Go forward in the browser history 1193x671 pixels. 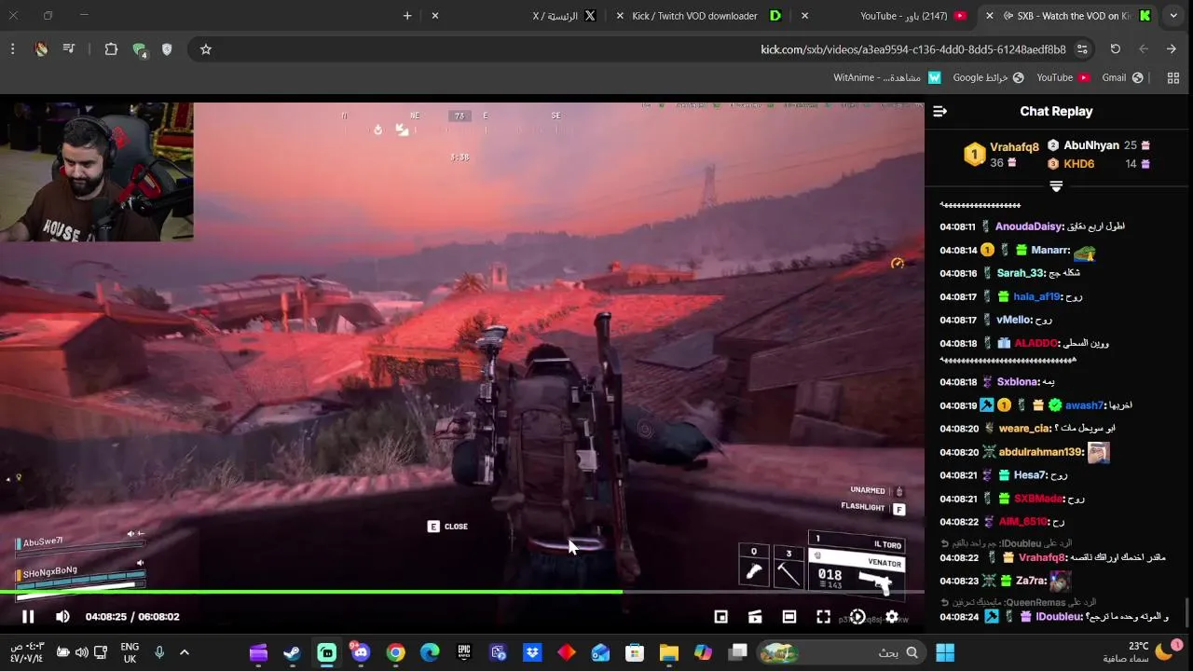click(1144, 49)
